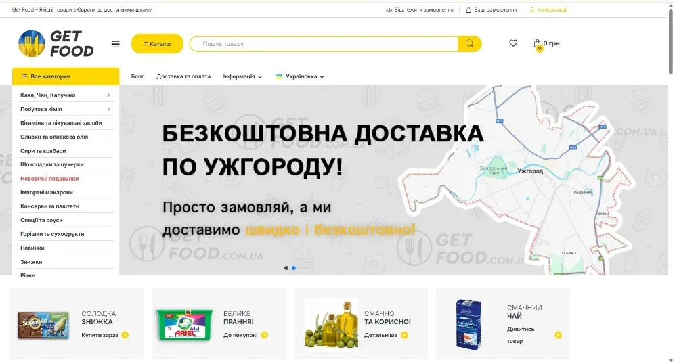Click the Детальніше link
This screenshot has height=362, width=677.
click(x=380, y=335)
